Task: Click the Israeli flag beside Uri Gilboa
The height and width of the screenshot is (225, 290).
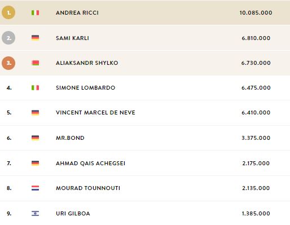Action: coord(35,213)
